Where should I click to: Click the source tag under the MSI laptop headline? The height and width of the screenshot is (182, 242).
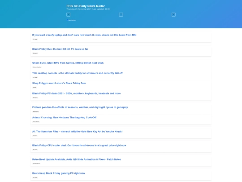[35, 39]
